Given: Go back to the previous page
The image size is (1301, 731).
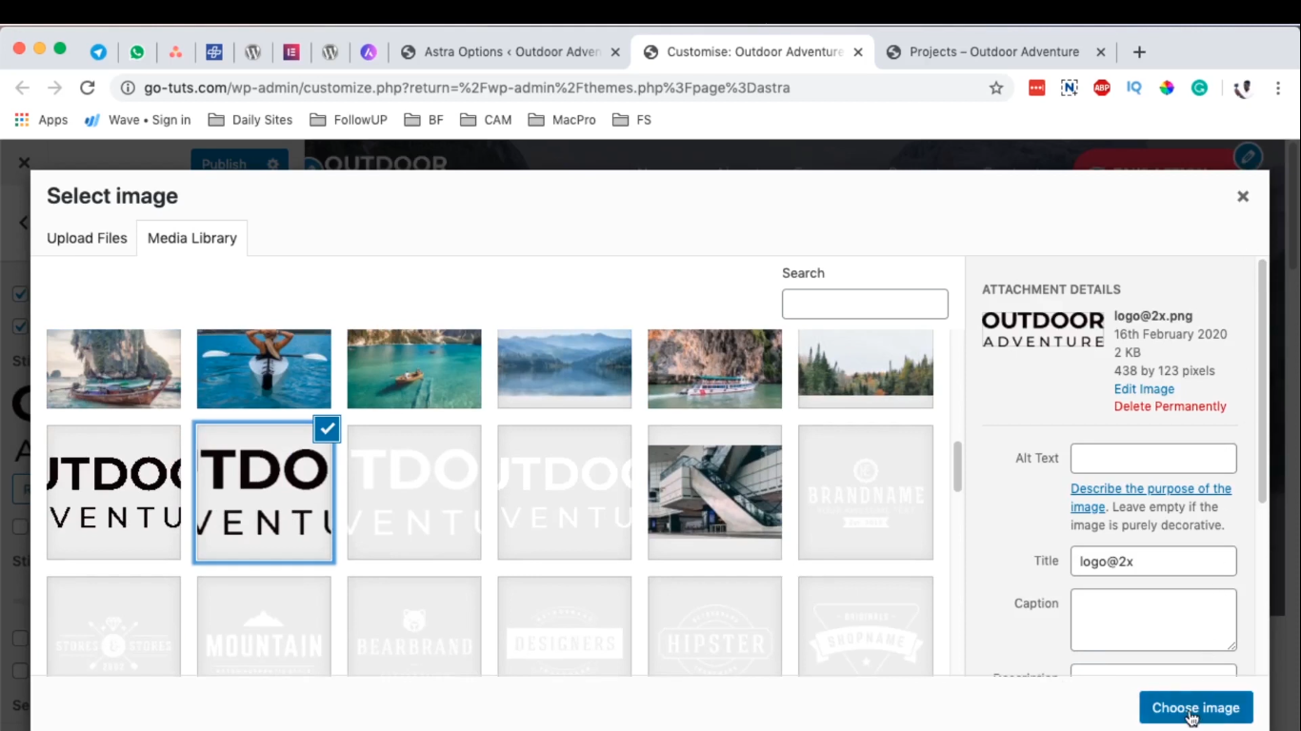Looking at the screenshot, I should (23, 88).
